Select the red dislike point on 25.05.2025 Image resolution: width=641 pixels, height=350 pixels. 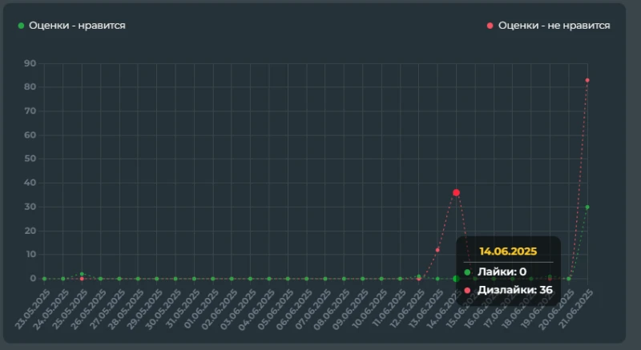(x=82, y=279)
